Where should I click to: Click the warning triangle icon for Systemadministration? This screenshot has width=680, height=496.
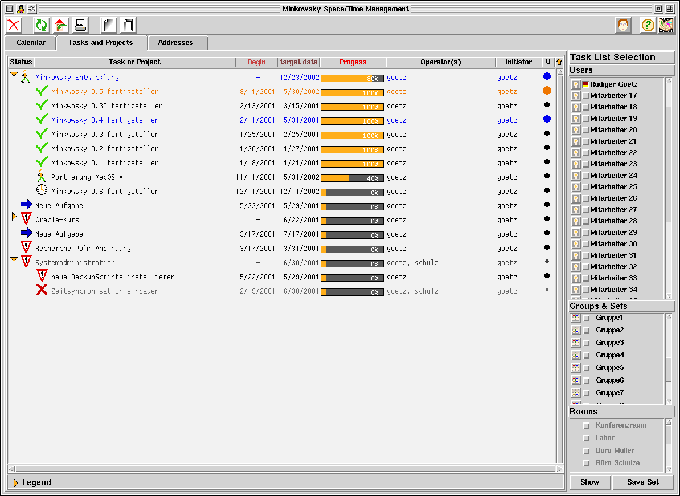coord(26,262)
